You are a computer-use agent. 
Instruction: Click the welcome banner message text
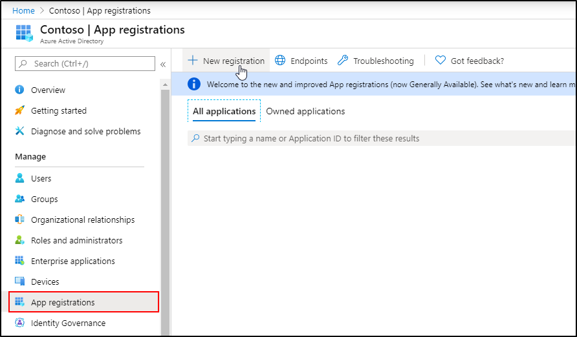click(x=391, y=84)
